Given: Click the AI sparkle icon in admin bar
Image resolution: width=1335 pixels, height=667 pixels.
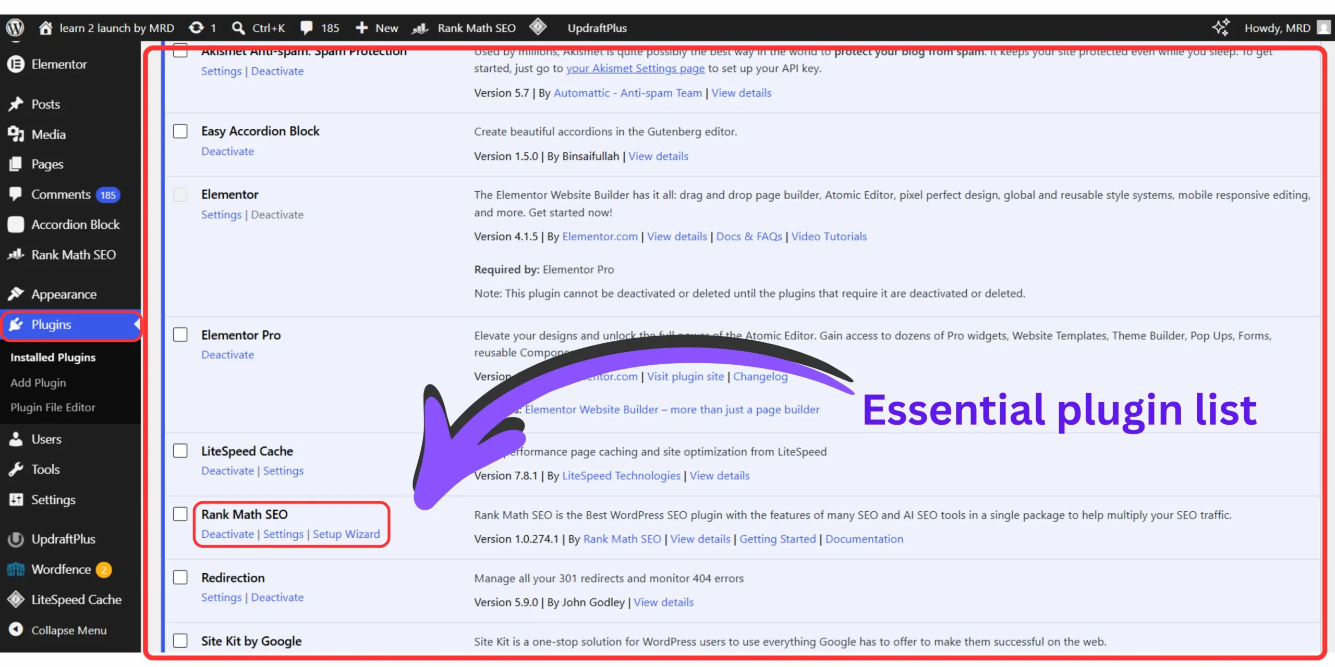Looking at the screenshot, I should pyautogui.click(x=1221, y=27).
